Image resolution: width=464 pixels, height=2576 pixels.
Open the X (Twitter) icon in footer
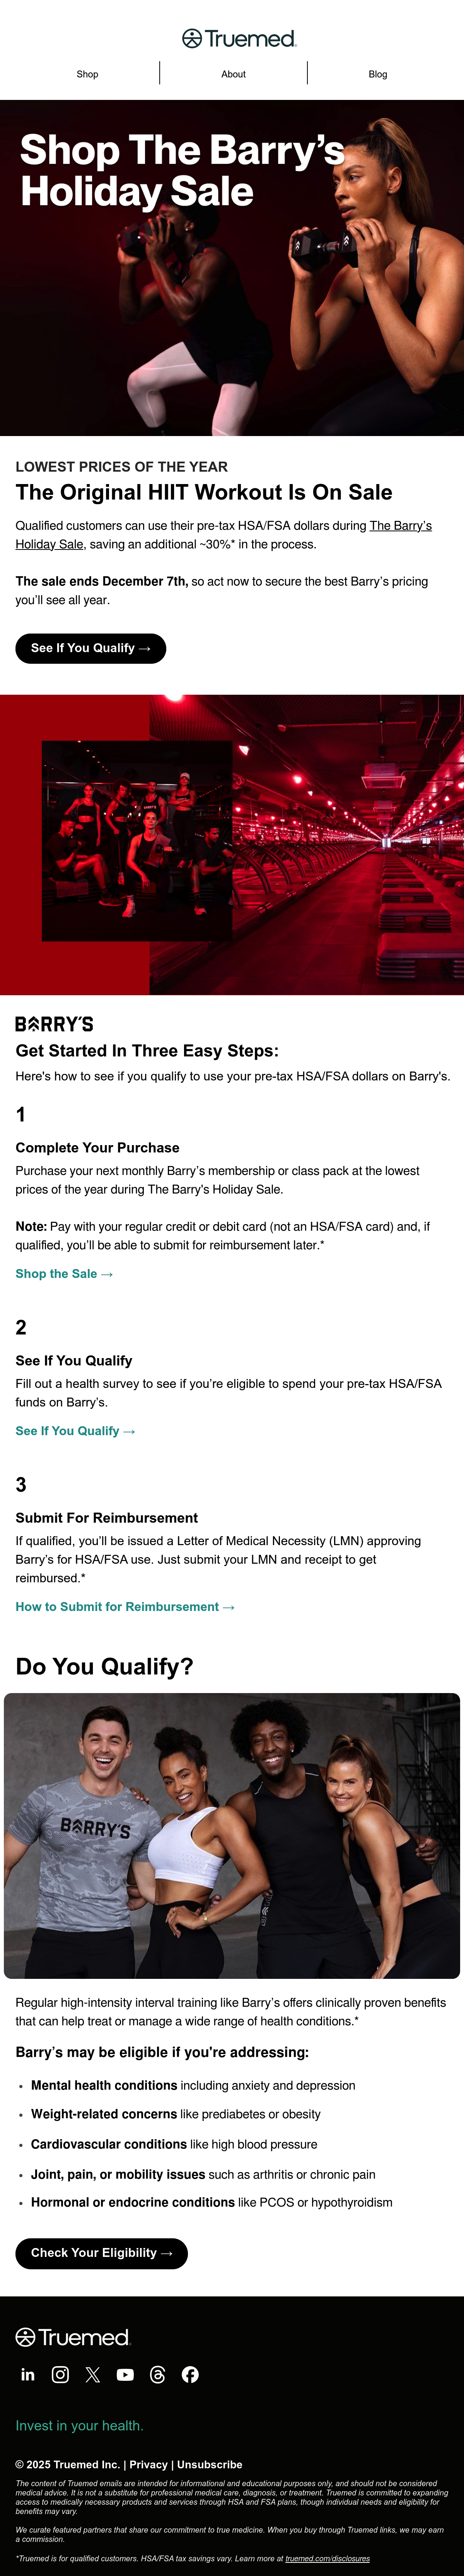[93, 2374]
